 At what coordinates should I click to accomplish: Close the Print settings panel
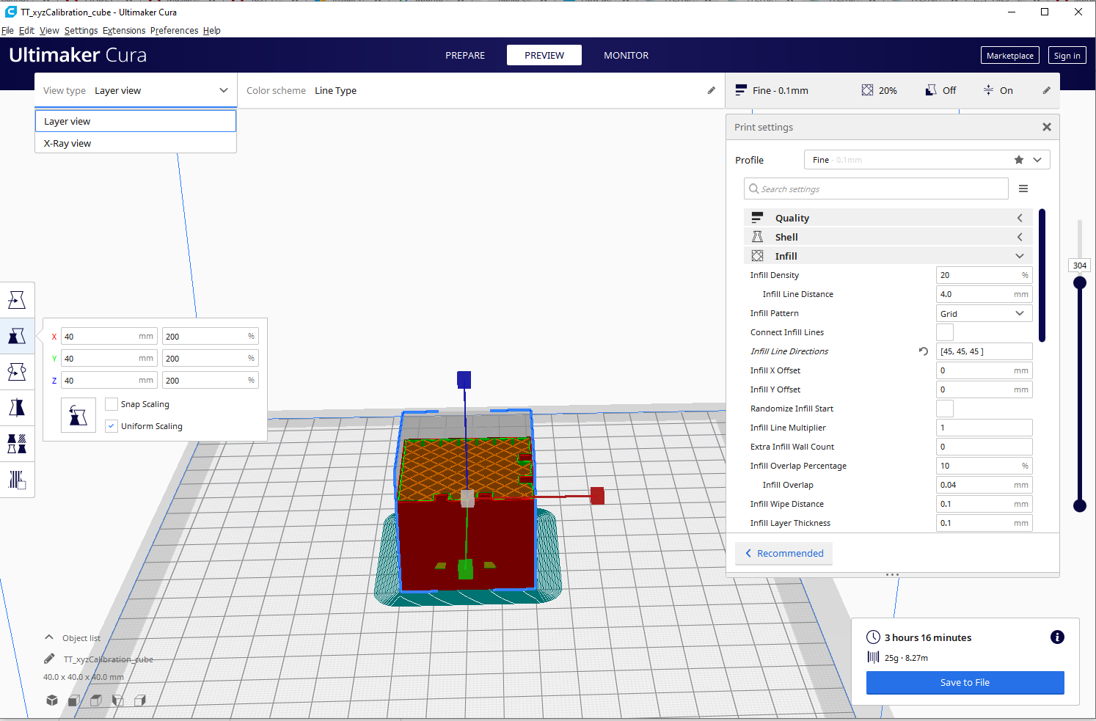[x=1047, y=127]
